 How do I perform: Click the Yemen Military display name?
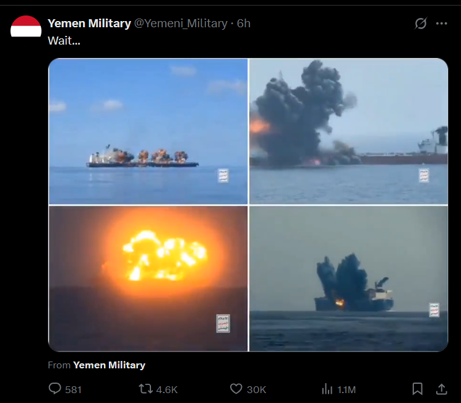[89, 24]
